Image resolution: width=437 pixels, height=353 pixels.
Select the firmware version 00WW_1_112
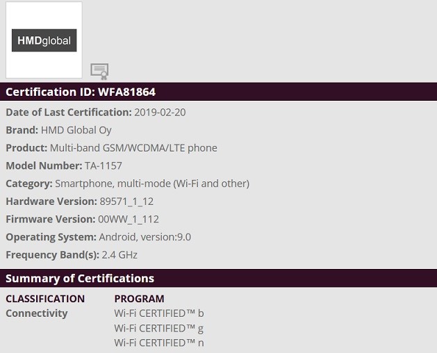click(x=129, y=220)
